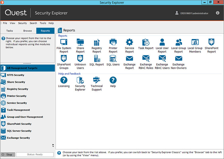Select Printer Security module
The width and height of the screenshot is (224, 159).
27,96
